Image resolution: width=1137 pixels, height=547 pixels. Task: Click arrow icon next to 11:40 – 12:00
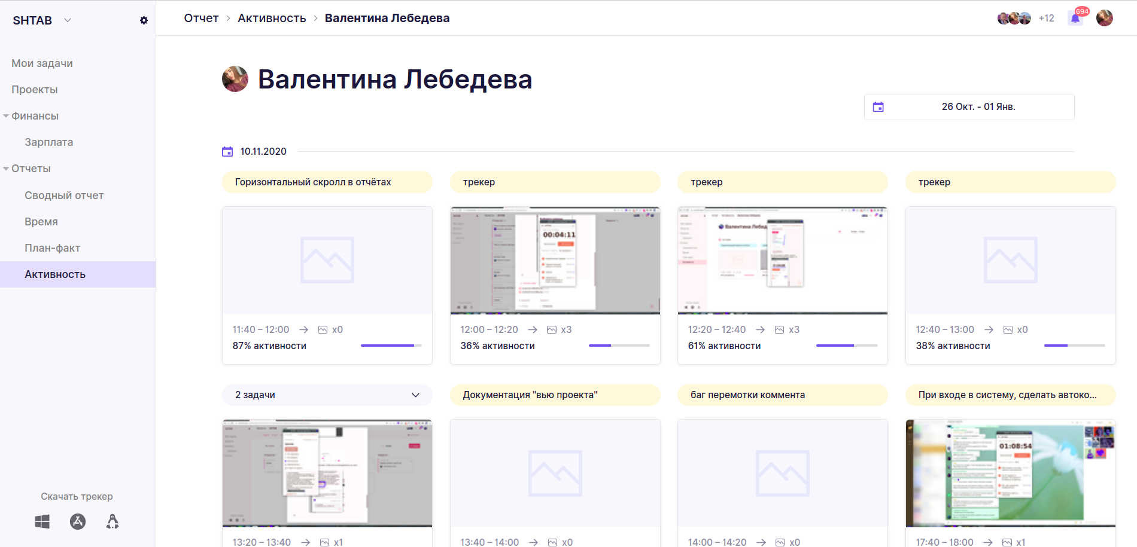click(x=304, y=330)
